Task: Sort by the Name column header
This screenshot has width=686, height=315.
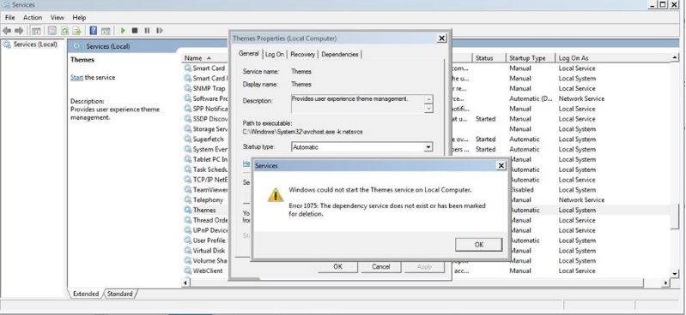Action: (204, 58)
